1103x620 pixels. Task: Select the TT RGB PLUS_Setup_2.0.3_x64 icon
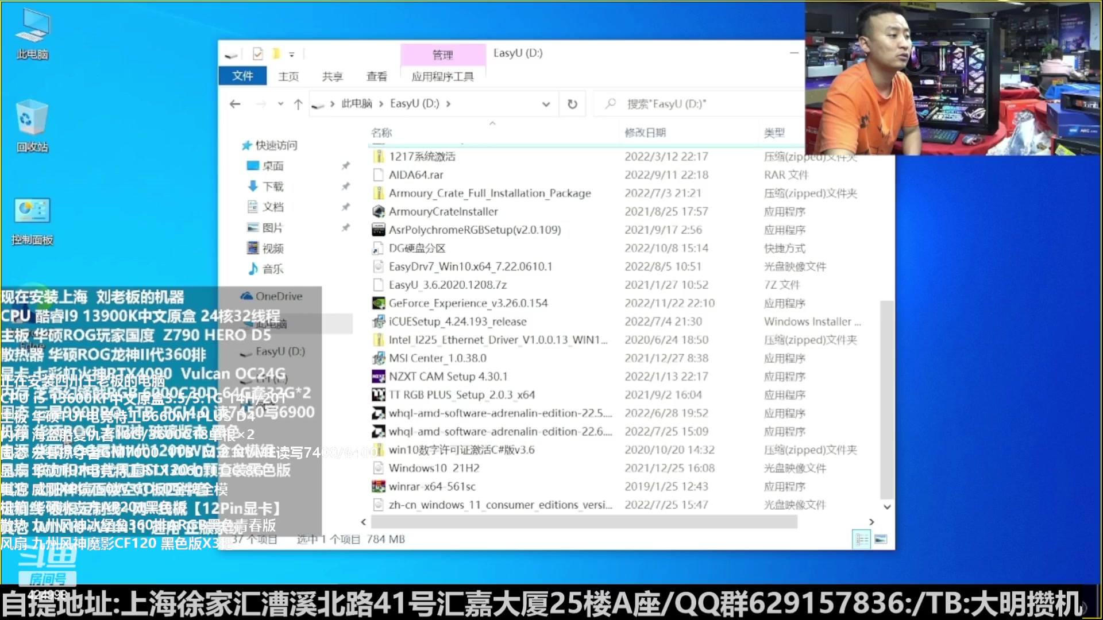pos(378,395)
